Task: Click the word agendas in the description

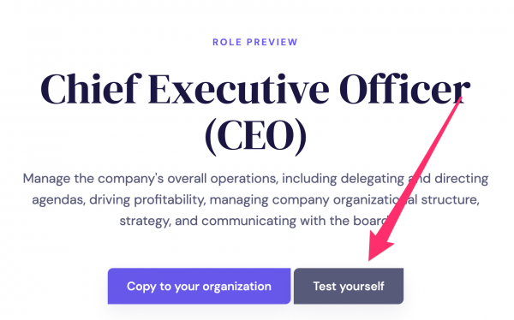Action: [58, 200]
